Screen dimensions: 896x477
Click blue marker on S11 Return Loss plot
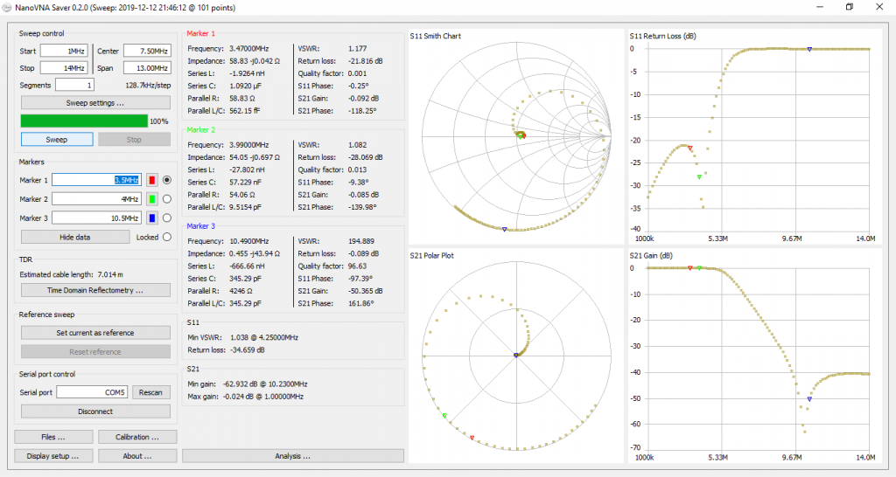tap(809, 50)
